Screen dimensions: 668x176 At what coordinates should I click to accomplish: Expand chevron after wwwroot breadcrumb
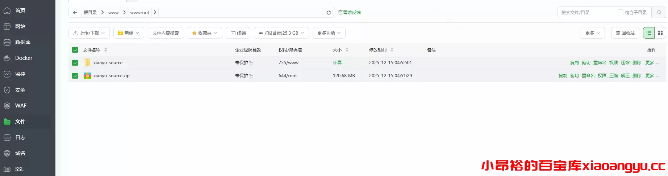coord(155,12)
